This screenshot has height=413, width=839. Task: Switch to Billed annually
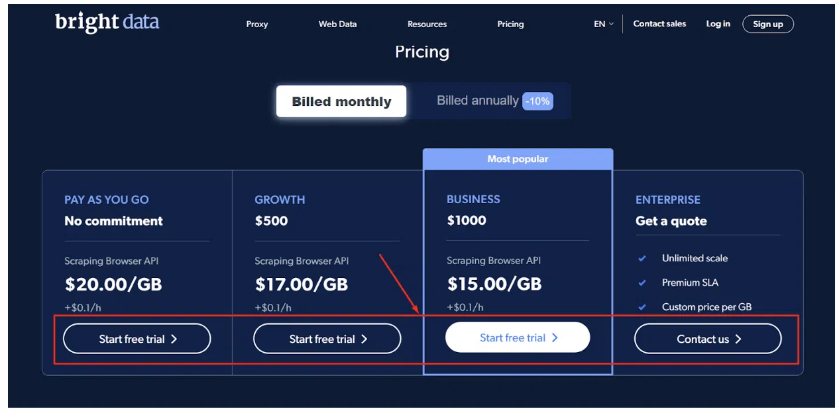point(477,101)
